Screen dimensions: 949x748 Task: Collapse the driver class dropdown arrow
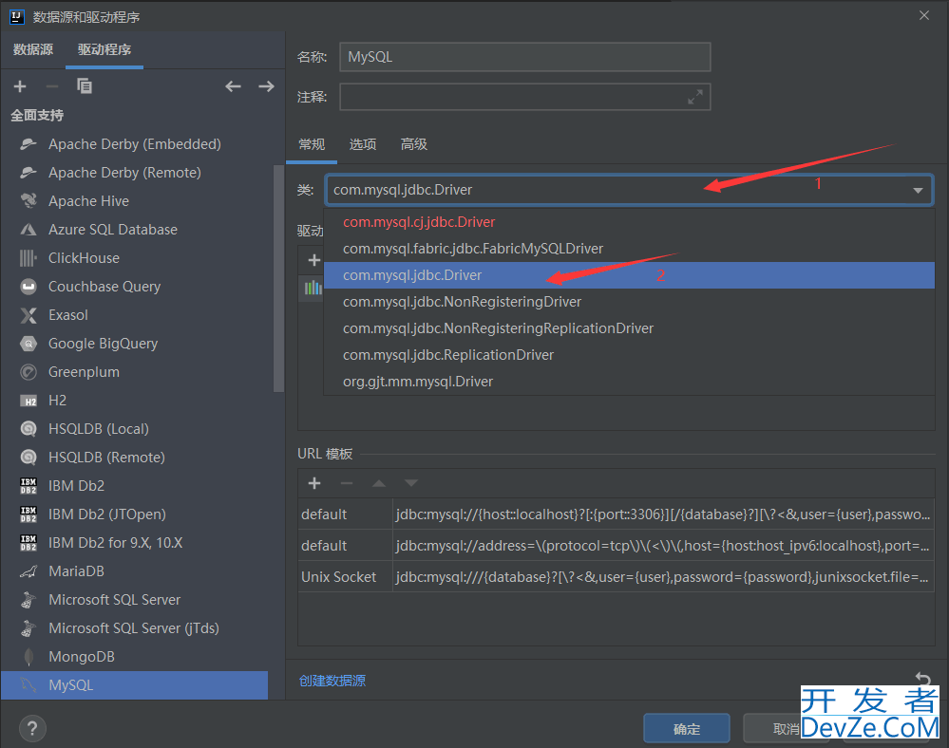pyautogui.click(x=918, y=190)
